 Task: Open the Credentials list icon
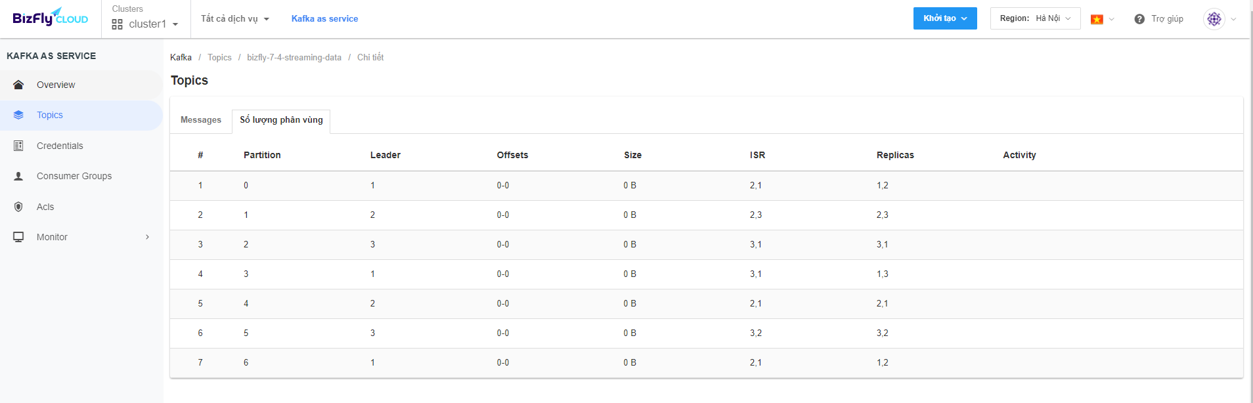[18, 146]
